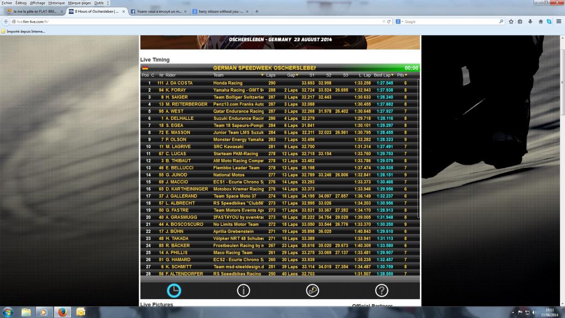Open the Marque-pages menu
Screen dimensions: 565x318
tap(79, 3)
